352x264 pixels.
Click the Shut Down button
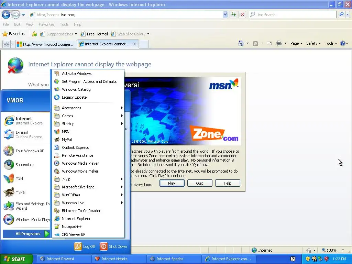(x=113, y=246)
